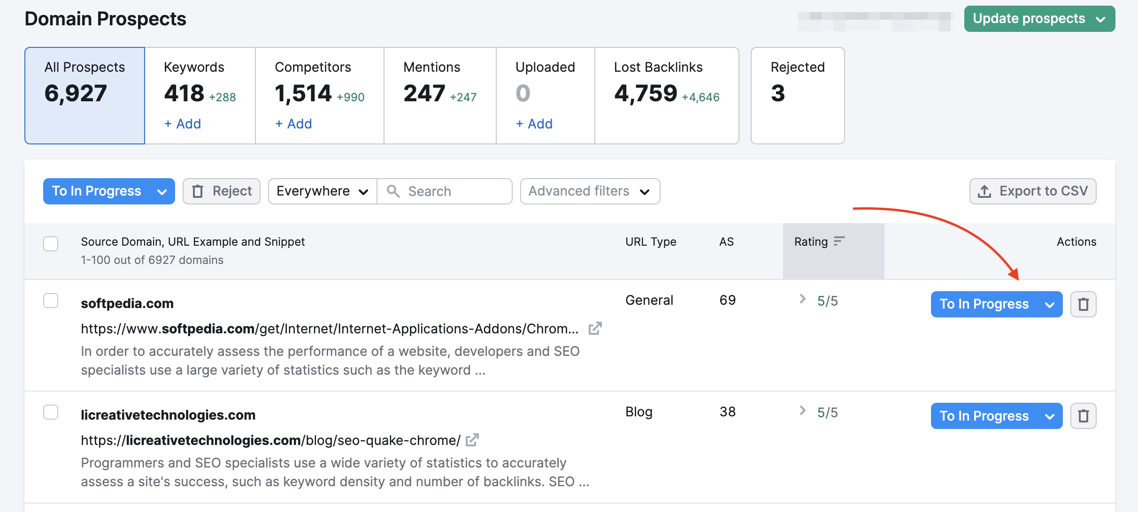
Task: Delete the softpedia.com prospect via trash icon
Action: [1084, 304]
